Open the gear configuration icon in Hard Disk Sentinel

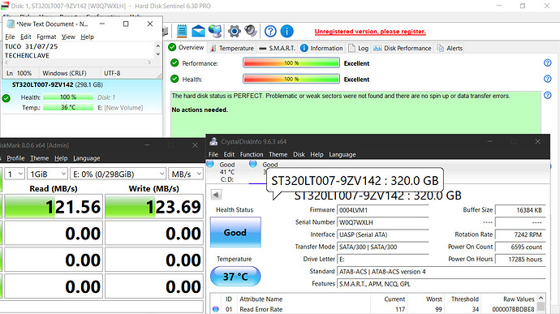235,32
